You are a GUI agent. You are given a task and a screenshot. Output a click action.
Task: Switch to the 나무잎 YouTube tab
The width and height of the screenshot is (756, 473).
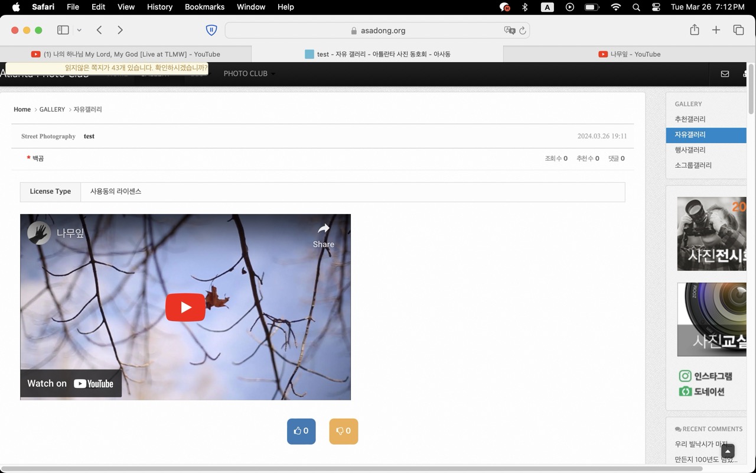630,54
